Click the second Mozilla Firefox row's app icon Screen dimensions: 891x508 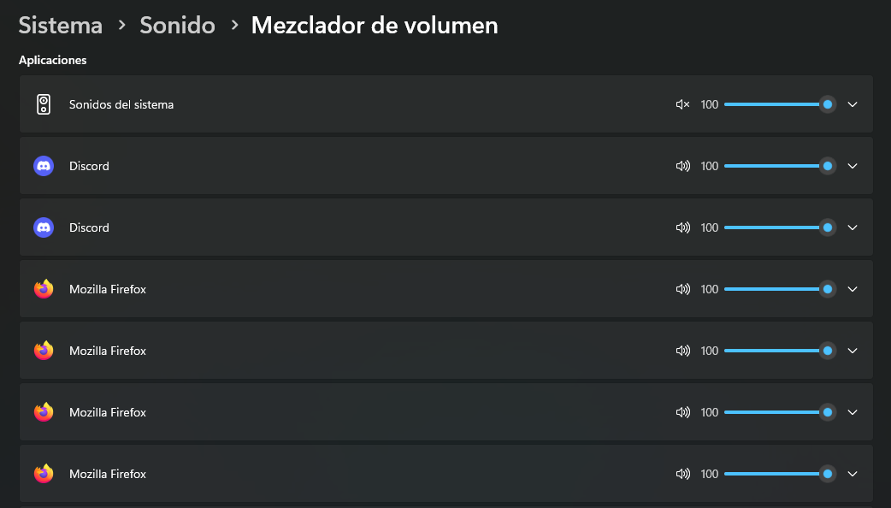pyautogui.click(x=44, y=351)
